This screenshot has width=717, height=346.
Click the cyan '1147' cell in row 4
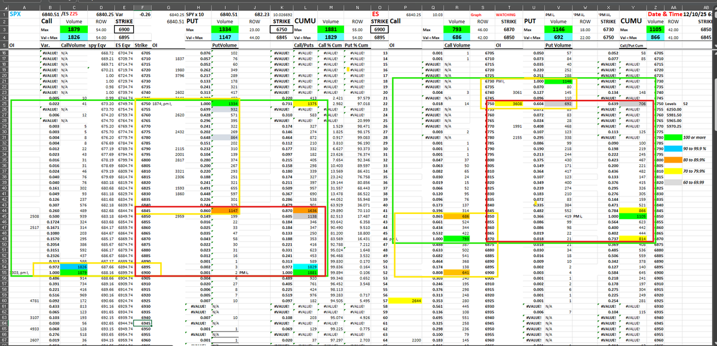225,37
